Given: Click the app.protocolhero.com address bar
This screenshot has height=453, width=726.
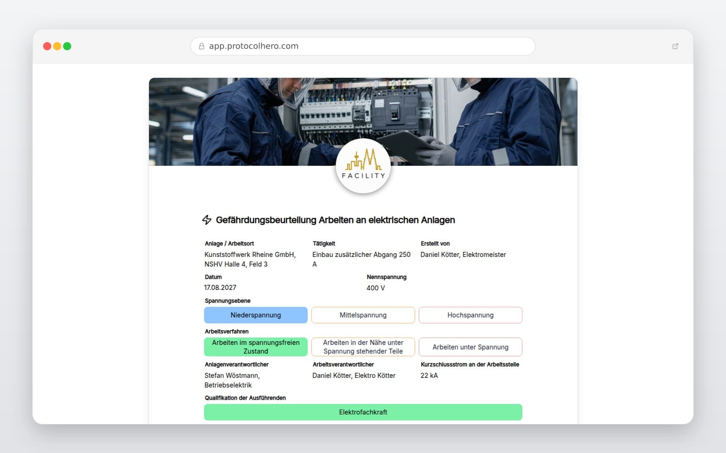Looking at the screenshot, I should (x=363, y=46).
